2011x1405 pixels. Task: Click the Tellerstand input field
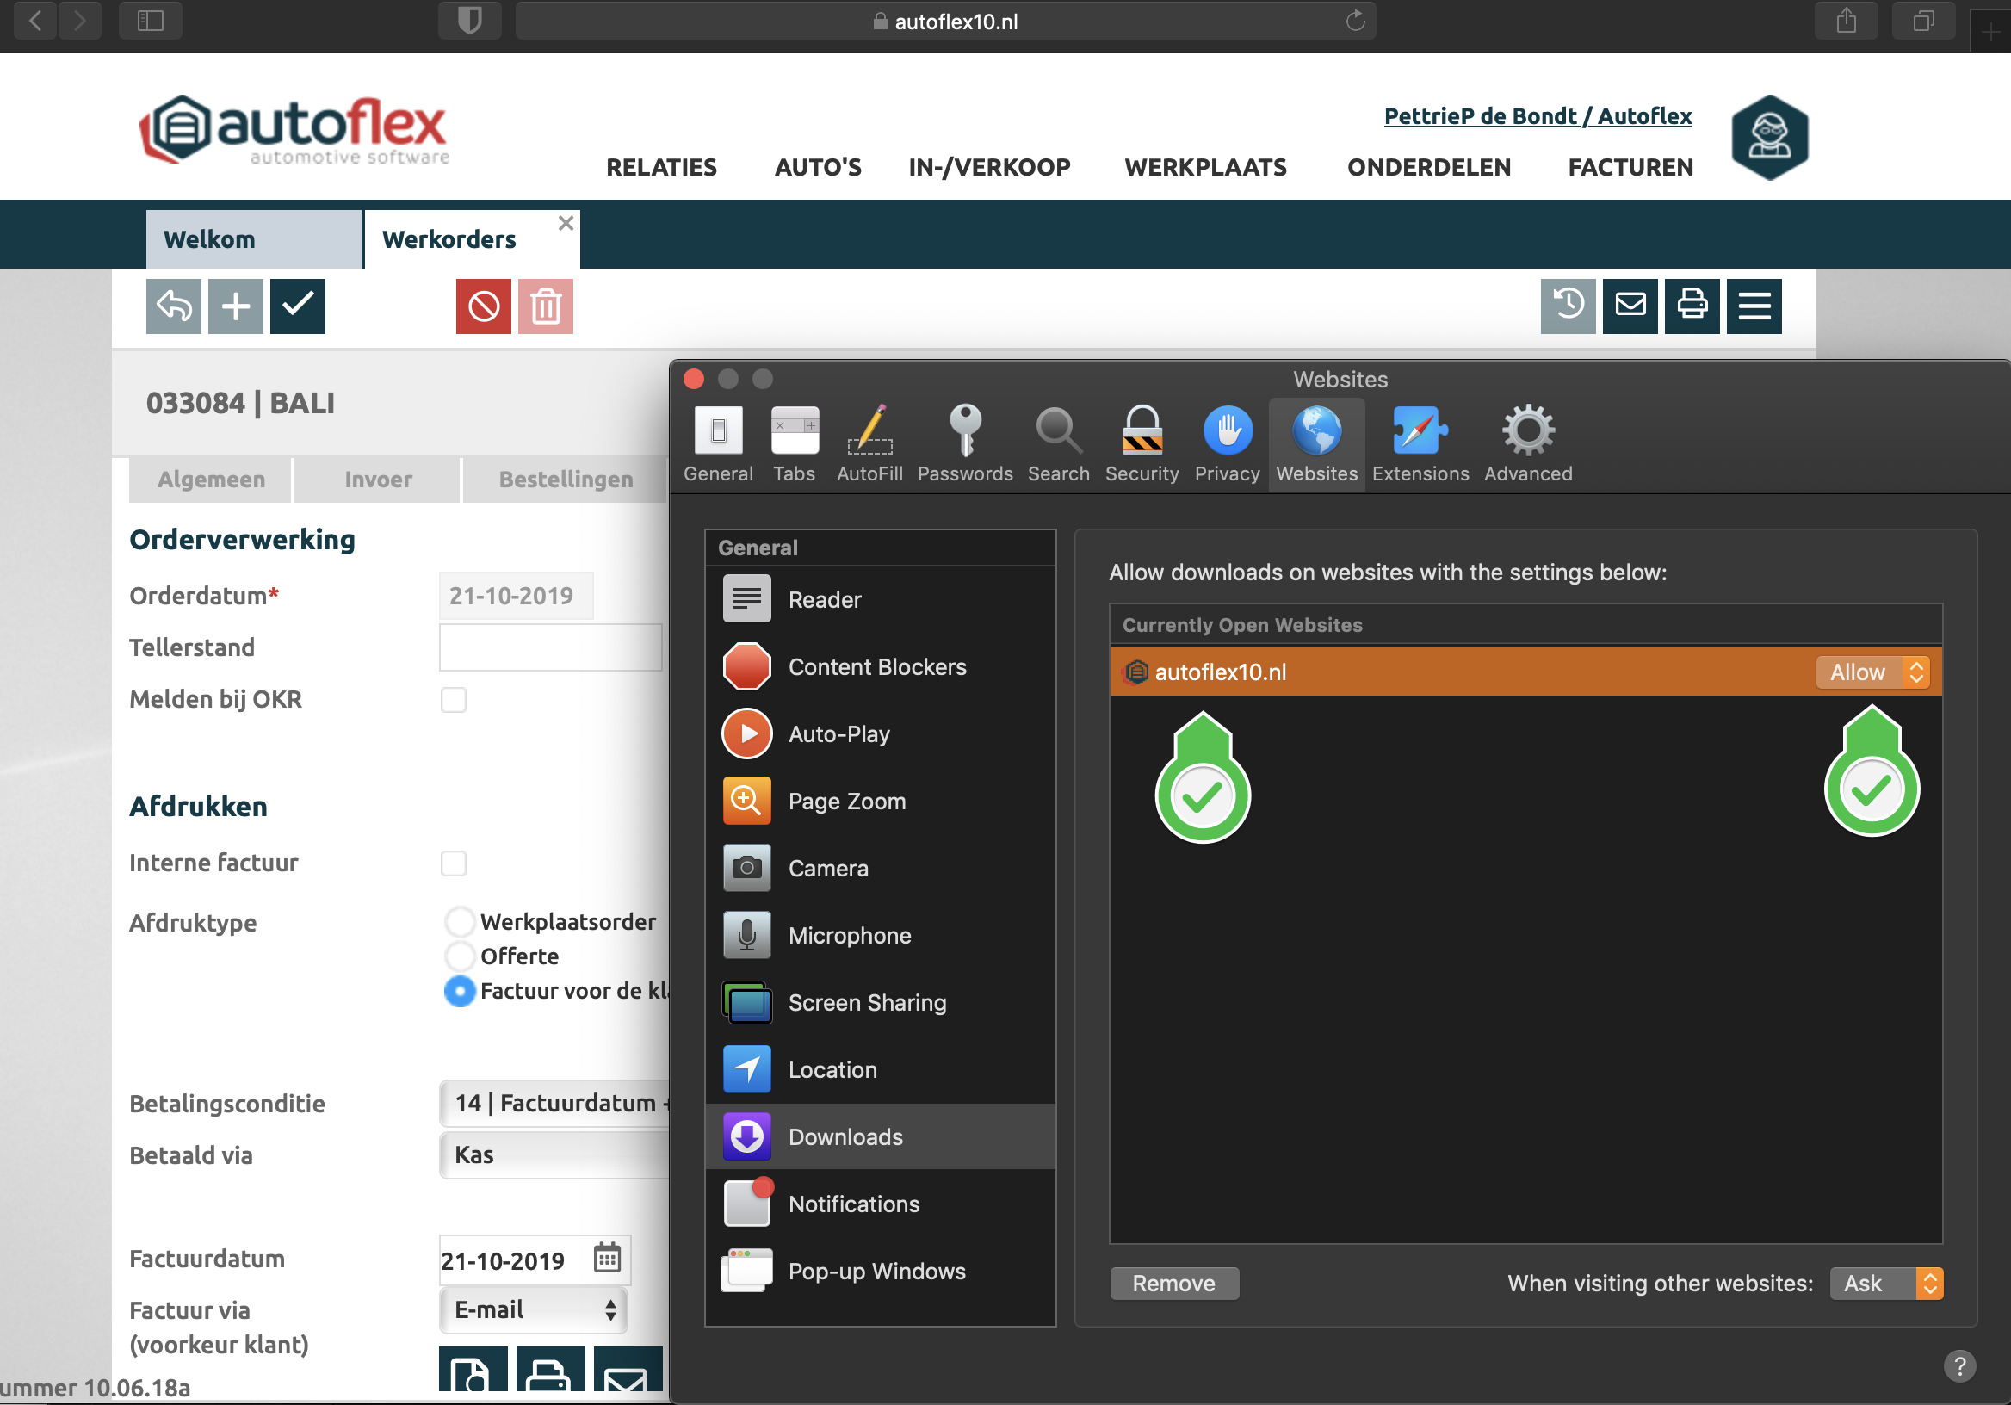click(550, 648)
